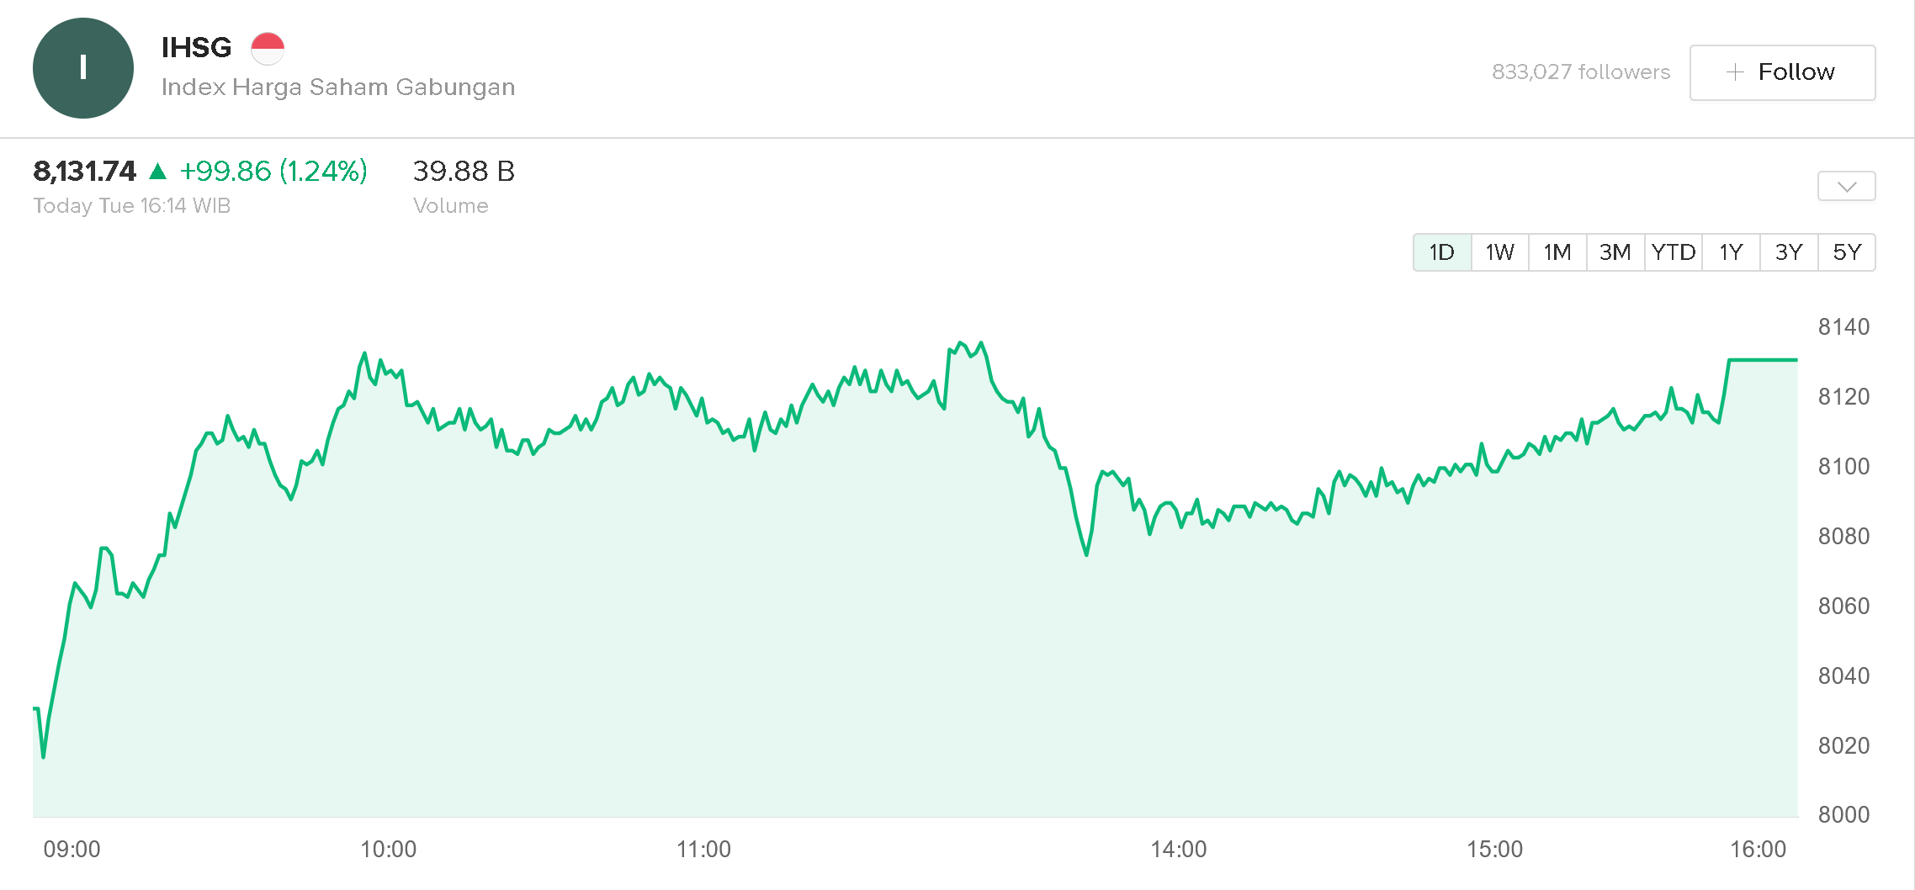Click the plus icon on Follow
The width and height of the screenshot is (1915, 890).
tap(1734, 72)
